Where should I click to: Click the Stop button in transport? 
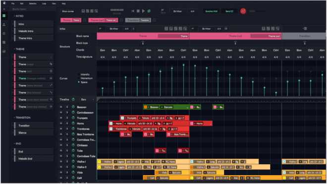coord(138,11)
